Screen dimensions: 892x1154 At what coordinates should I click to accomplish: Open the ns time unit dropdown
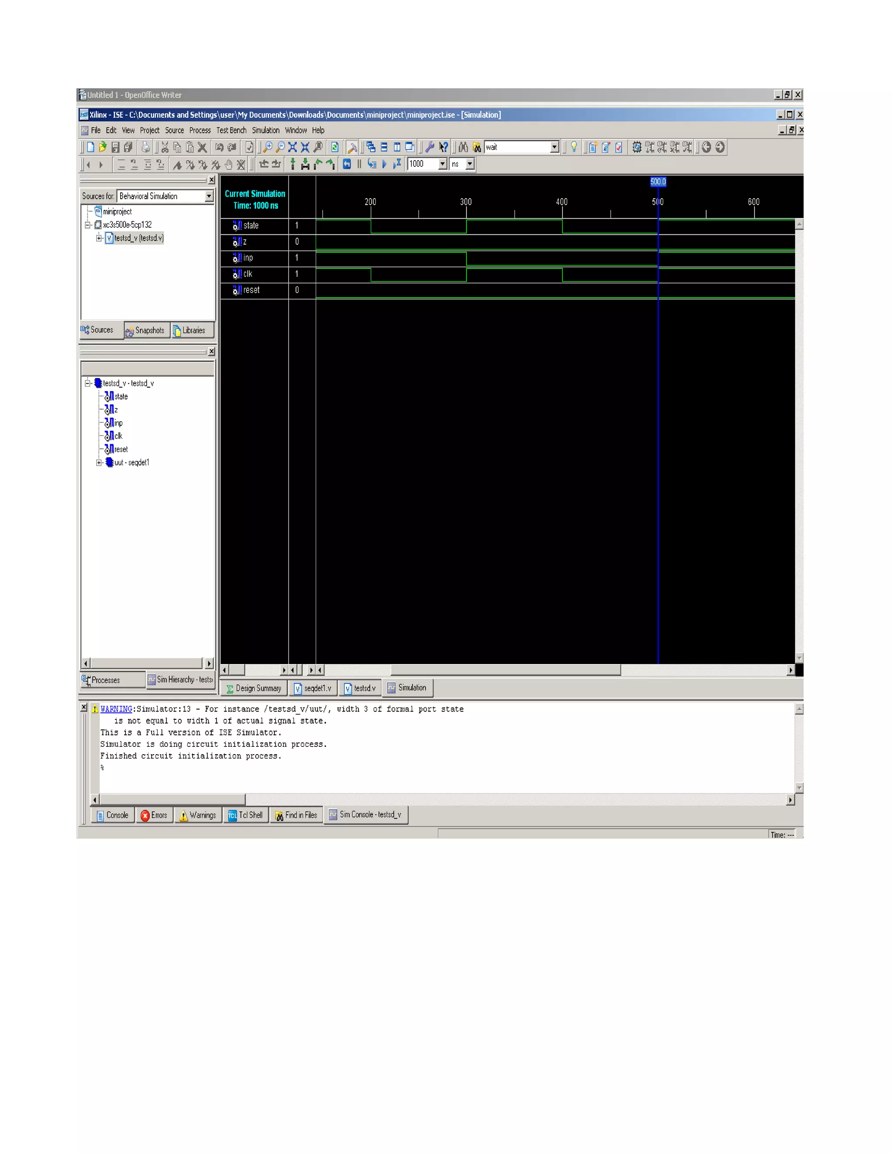click(470, 164)
